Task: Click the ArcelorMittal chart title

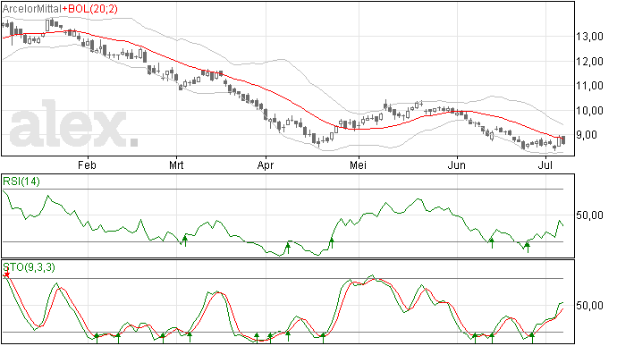Action: click(x=32, y=9)
